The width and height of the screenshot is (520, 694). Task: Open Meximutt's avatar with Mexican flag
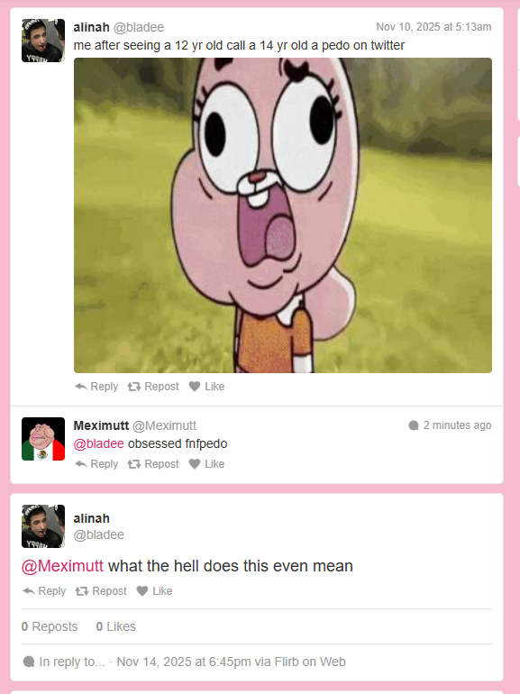(x=43, y=439)
